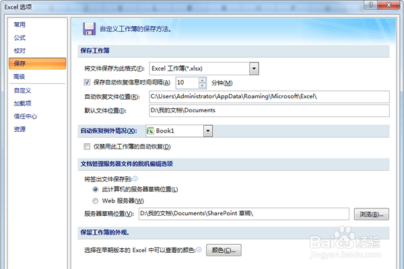
Task: Increase autorecover minutes with up arrow
Action: [203, 80]
